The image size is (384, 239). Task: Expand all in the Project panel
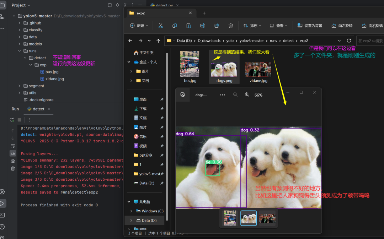pyautogui.click(x=118, y=5)
